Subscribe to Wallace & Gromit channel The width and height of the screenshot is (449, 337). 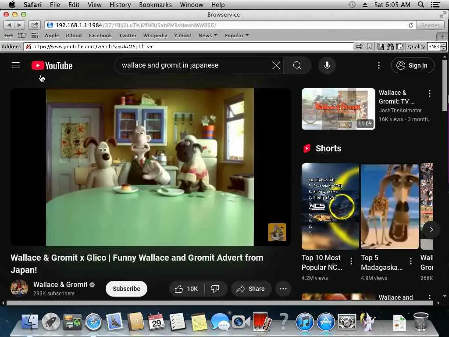[126, 289]
